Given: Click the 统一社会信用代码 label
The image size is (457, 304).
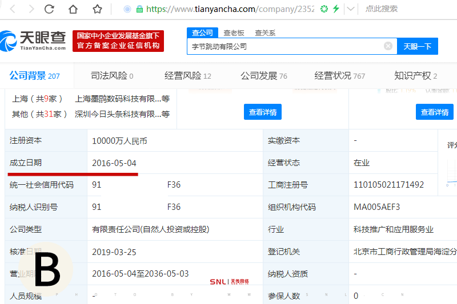Looking at the screenshot, I should click(41, 185).
